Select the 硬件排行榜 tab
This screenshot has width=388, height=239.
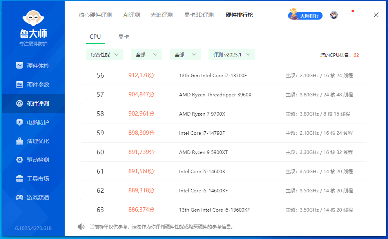[239, 15]
